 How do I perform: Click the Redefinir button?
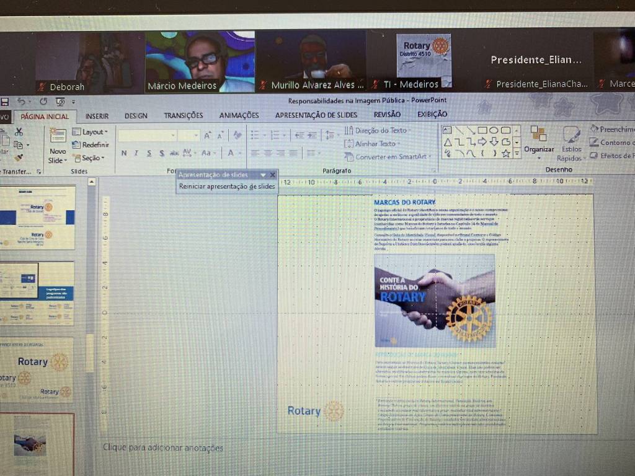click(x=91, y=145)
